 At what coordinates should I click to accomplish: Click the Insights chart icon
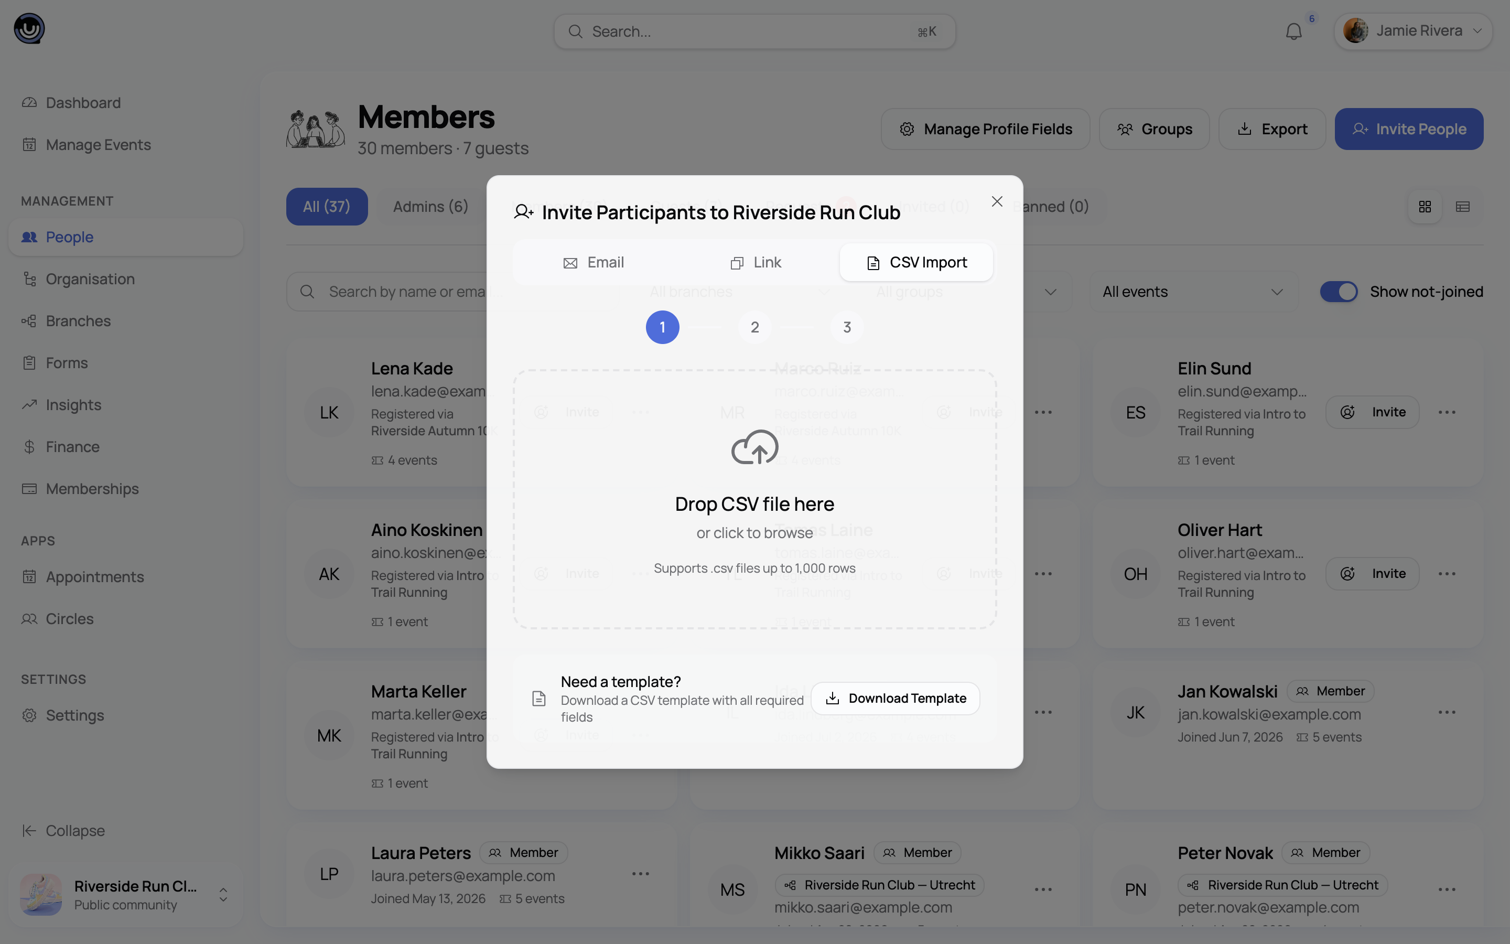(x=29, y=405)
